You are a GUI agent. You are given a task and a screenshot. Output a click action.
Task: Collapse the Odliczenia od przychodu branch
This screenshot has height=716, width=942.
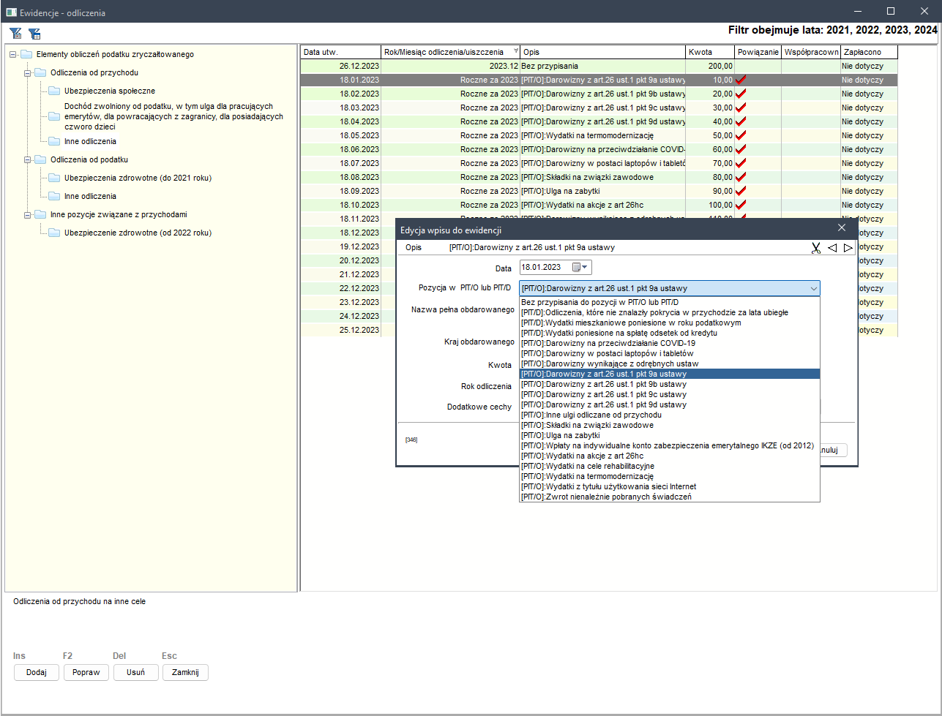point(27,73)
